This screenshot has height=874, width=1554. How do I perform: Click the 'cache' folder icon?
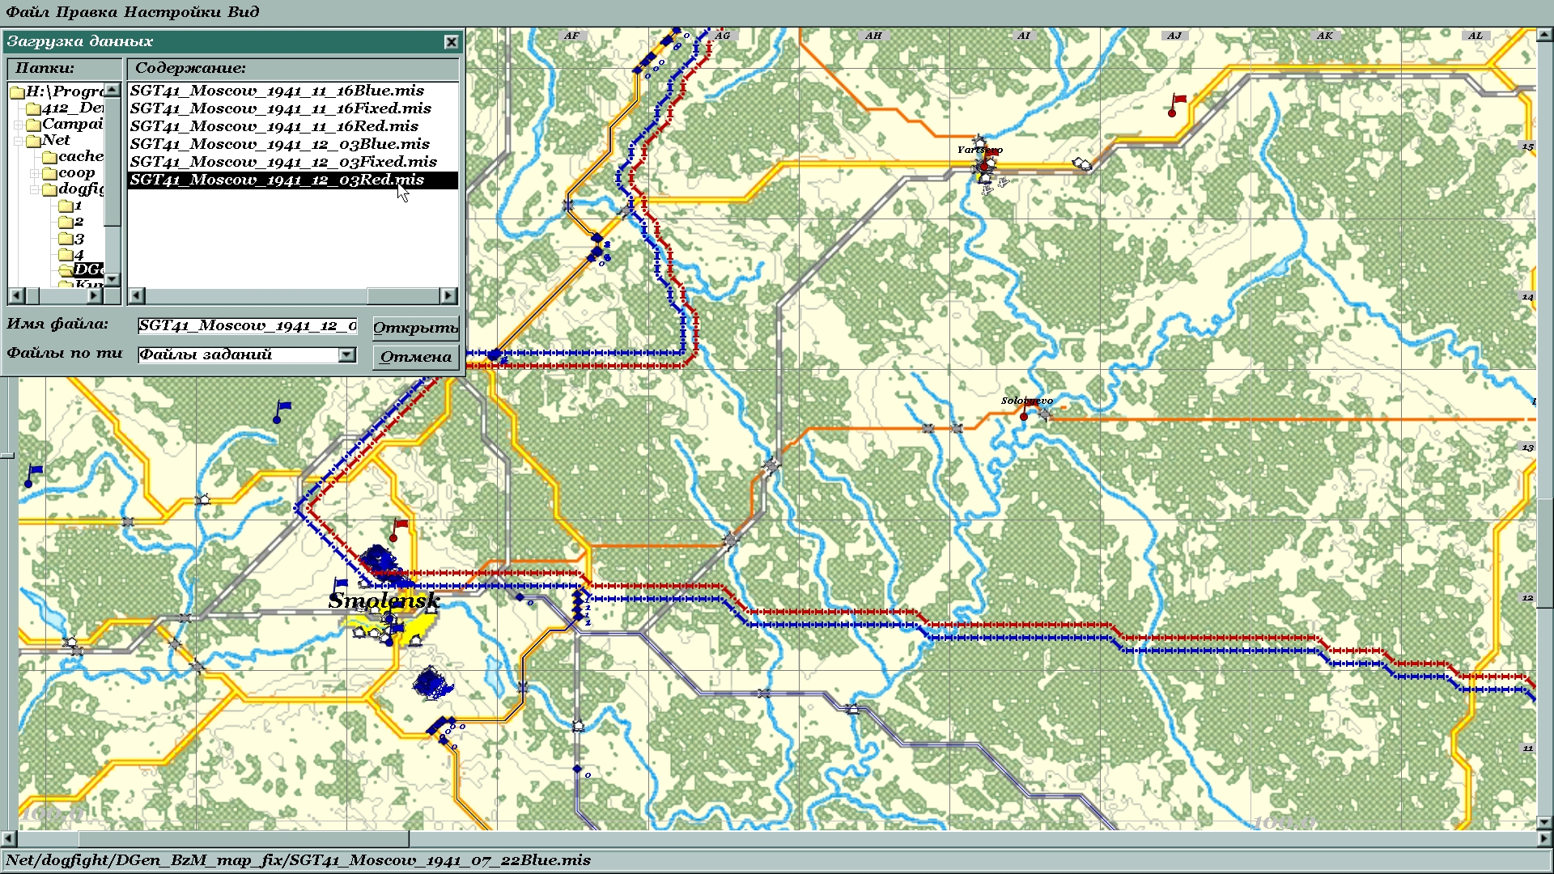click(49, 157)
